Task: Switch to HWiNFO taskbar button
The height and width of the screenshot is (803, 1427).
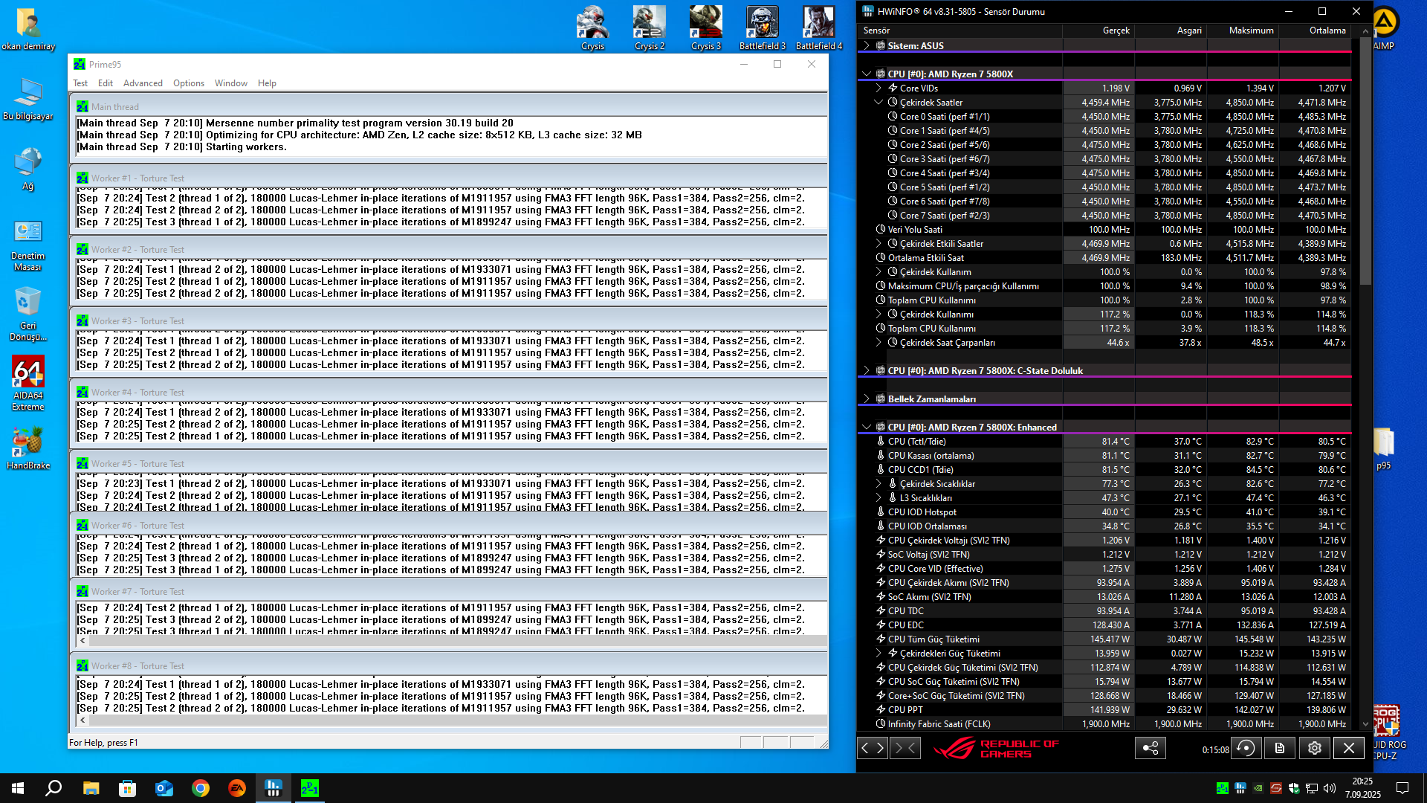Action: pos(274,788)
